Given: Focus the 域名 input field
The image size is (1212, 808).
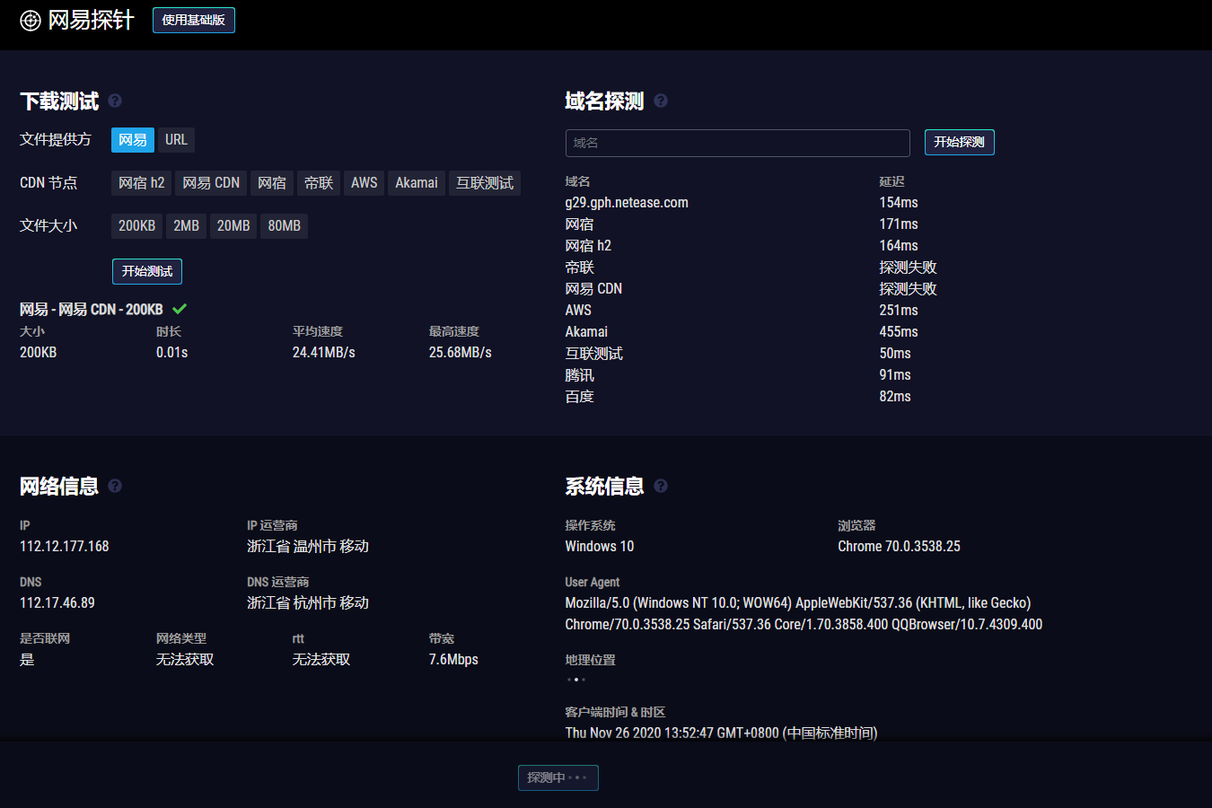Looking at the screenshot, I should [x=737, y=143].
